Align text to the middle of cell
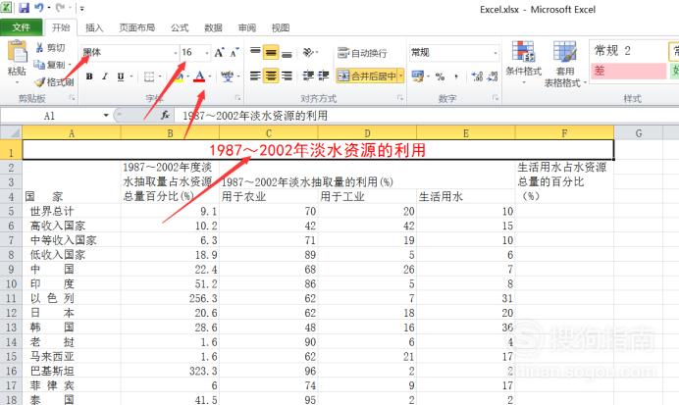 pos(271,52)
